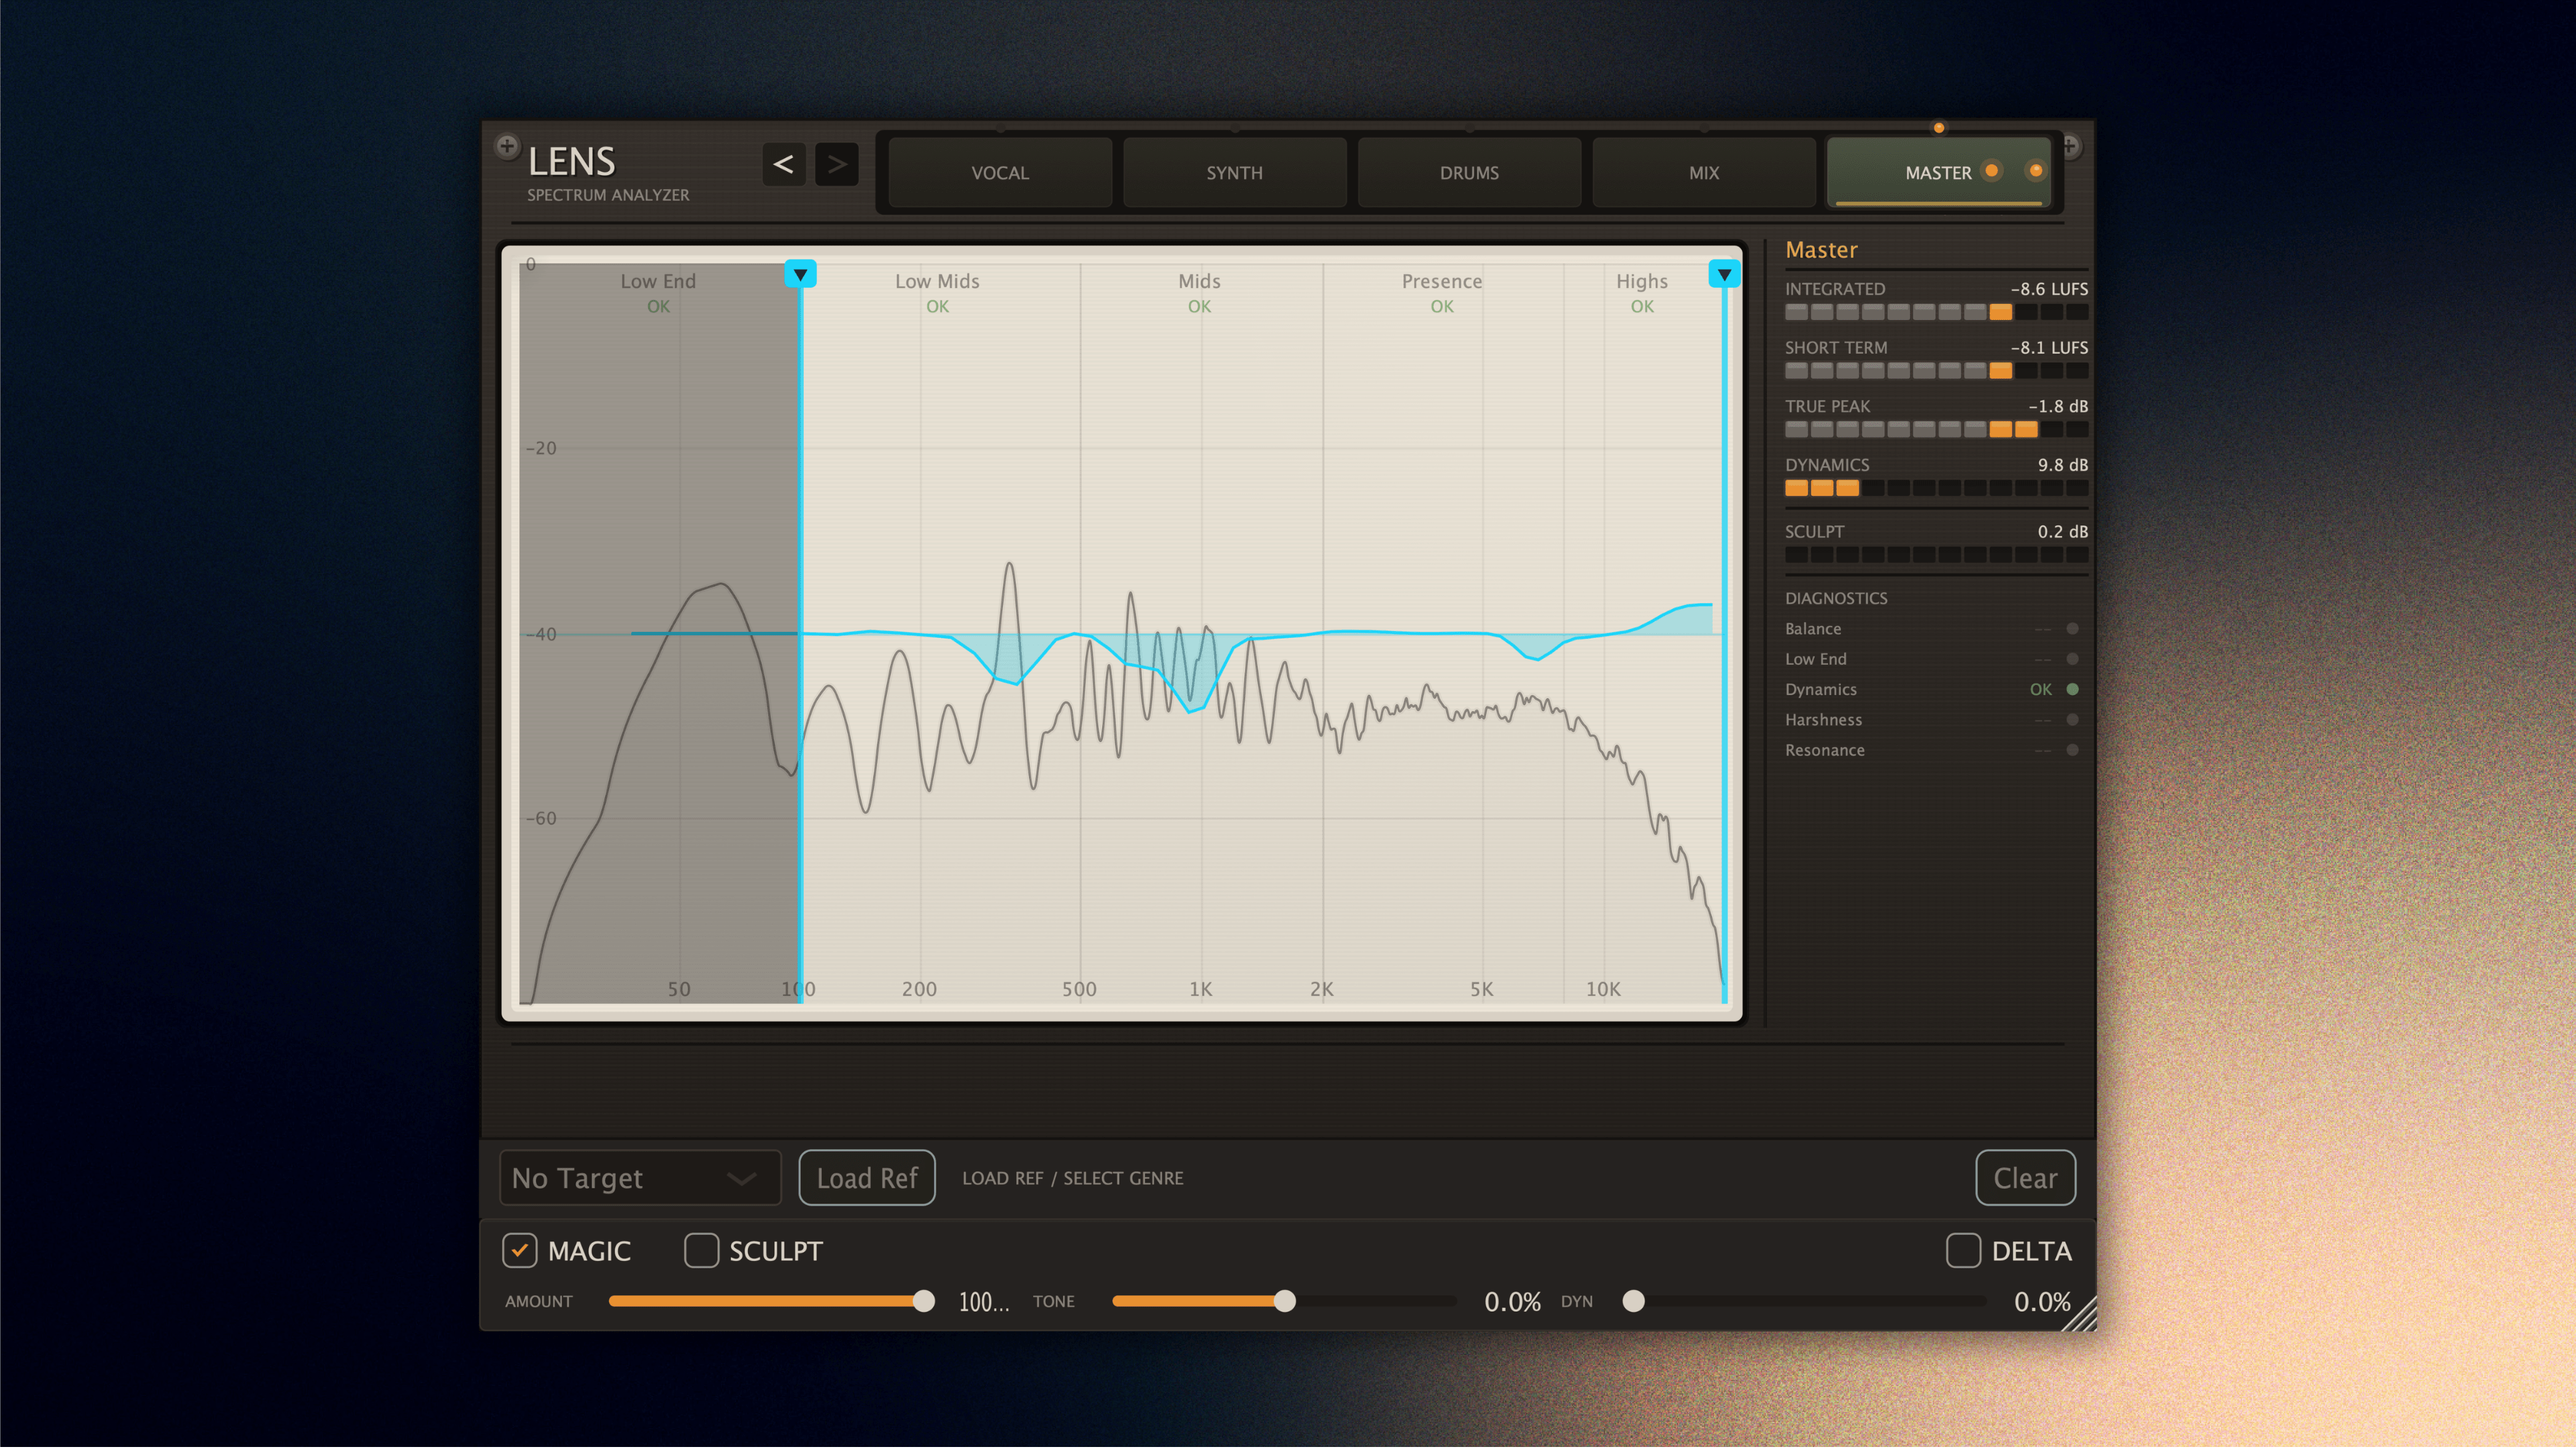Screen dimensions: 2576x1449
Task: Click the orange indicator dot above the MASTER tab
Action: click(x=1938, y=127)
